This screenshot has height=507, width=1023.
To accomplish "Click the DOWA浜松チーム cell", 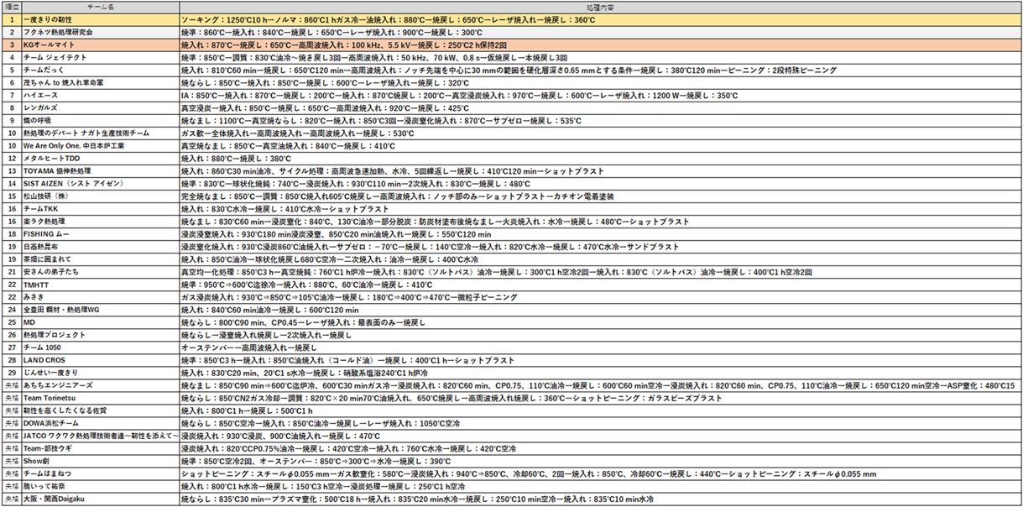I will click(100, 424).
